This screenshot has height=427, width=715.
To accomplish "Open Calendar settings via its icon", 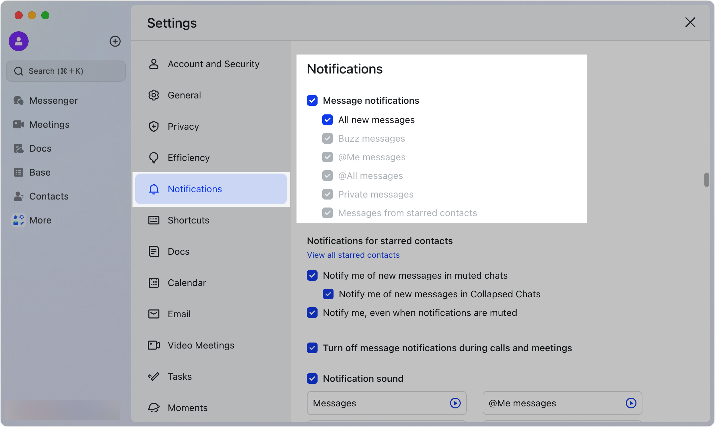I will (153, 282).
